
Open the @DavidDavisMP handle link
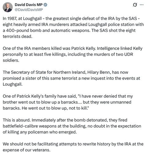click(29, 10)
